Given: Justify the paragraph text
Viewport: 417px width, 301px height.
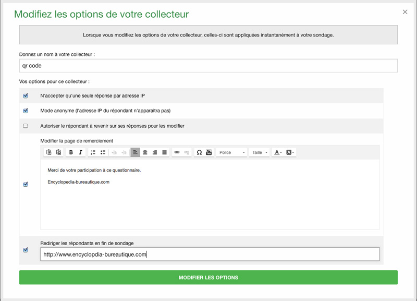Looking at the screenshot, I should (x=164, y=152).
